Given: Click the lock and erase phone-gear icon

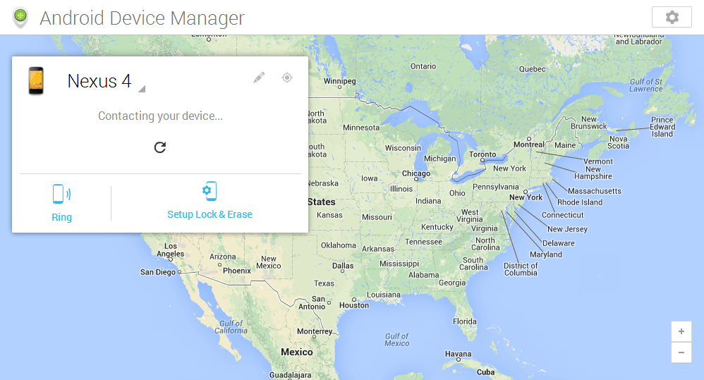Looking at the screenshot, I should tap(210, 191).
